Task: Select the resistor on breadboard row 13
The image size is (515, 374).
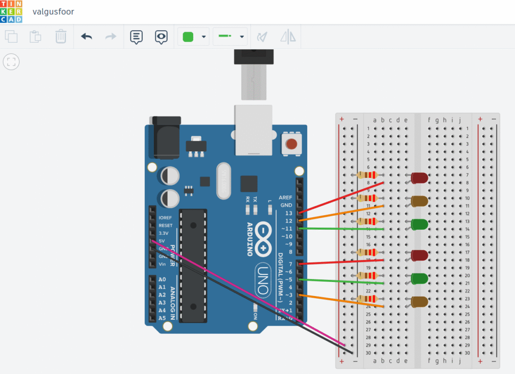Action: point(368,221)
